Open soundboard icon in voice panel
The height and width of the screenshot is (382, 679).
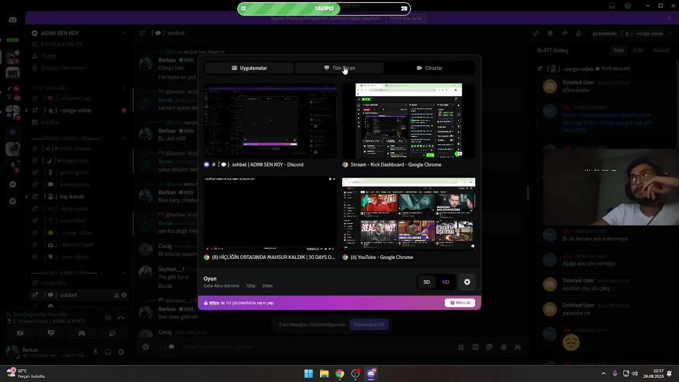(x=112, y=333)
